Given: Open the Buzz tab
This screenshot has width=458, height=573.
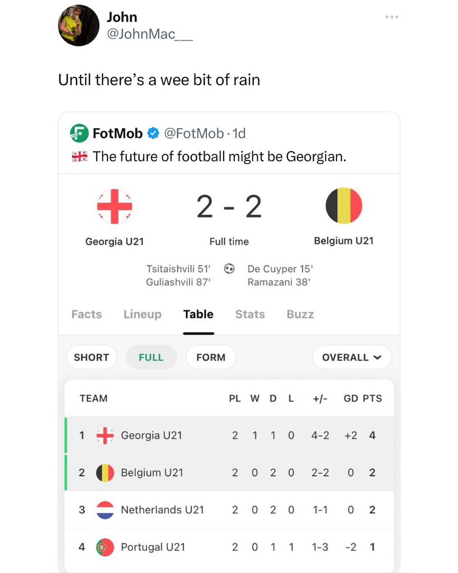Looking at the screenshot, I should [x=300, y=314].
